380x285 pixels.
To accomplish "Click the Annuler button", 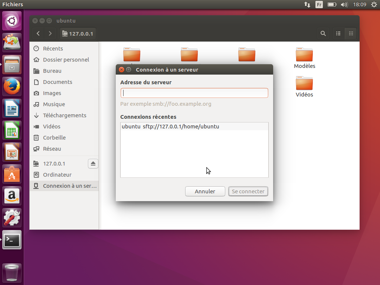I will pos(205,191).
